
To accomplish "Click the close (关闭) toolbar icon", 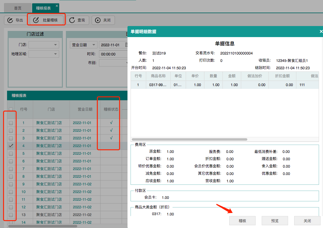I will (x=98, y=20).
